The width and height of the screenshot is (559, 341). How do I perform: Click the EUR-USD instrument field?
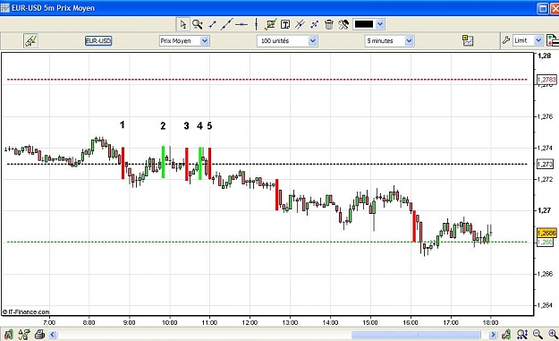(x=98, y=40)
